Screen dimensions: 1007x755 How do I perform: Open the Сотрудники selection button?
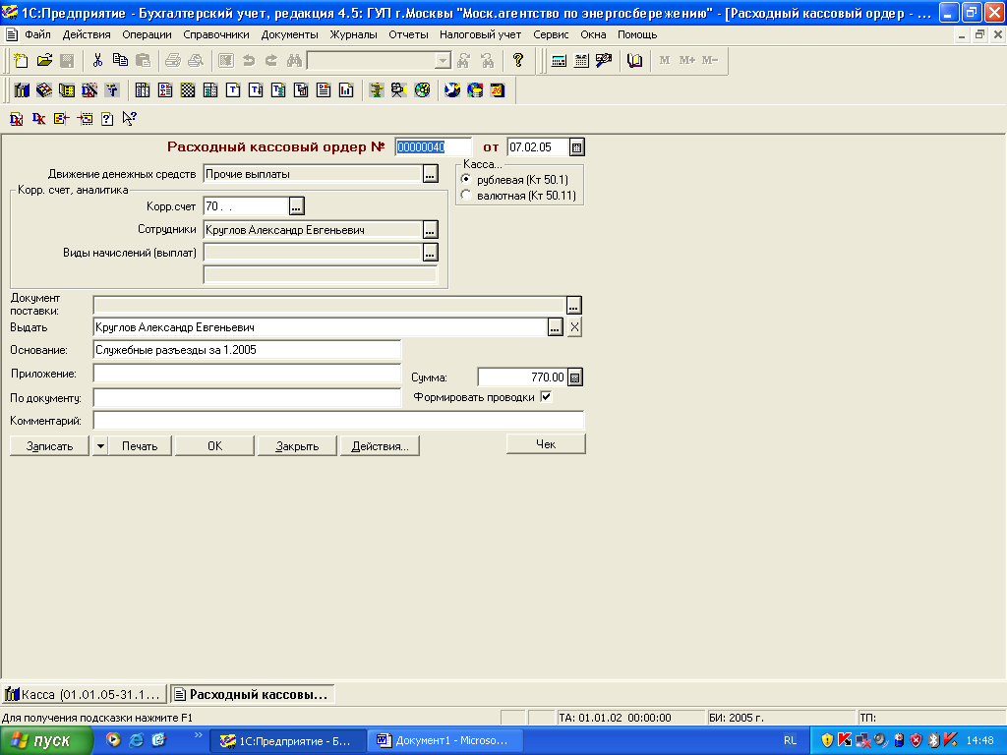tap(431, 229)
